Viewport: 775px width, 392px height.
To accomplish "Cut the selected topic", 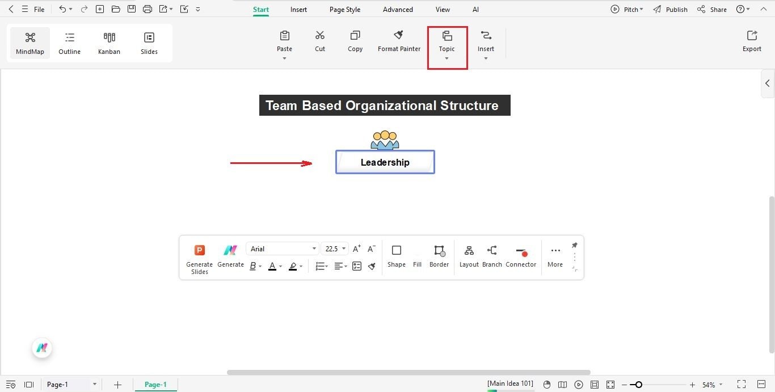I will tap(320, 41).
